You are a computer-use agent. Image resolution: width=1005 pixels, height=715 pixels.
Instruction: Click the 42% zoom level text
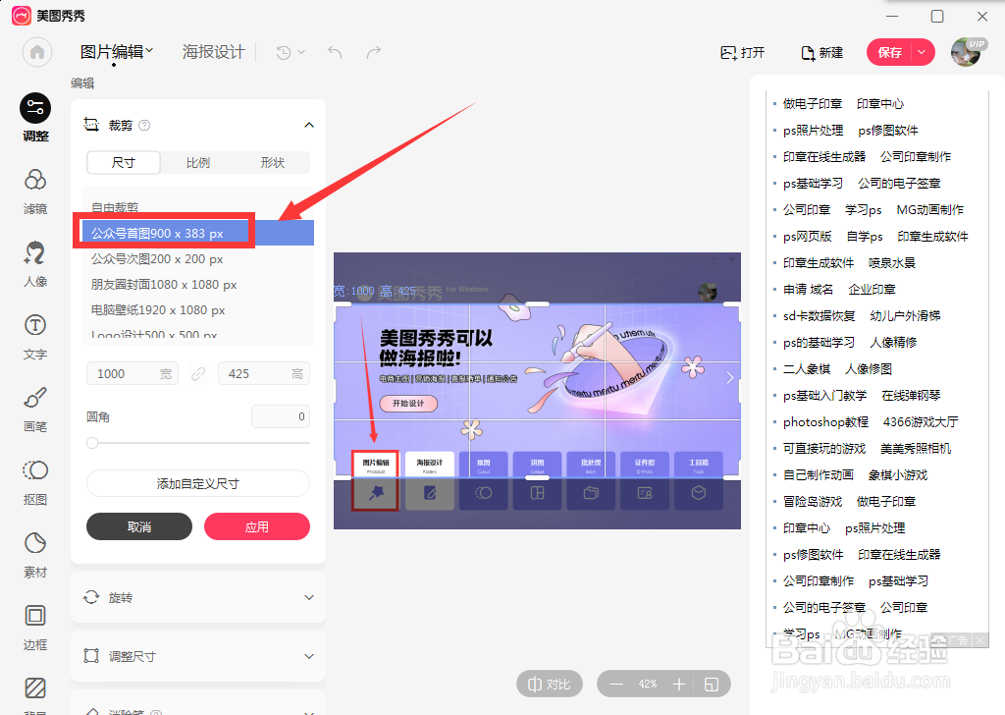point(648,685)
